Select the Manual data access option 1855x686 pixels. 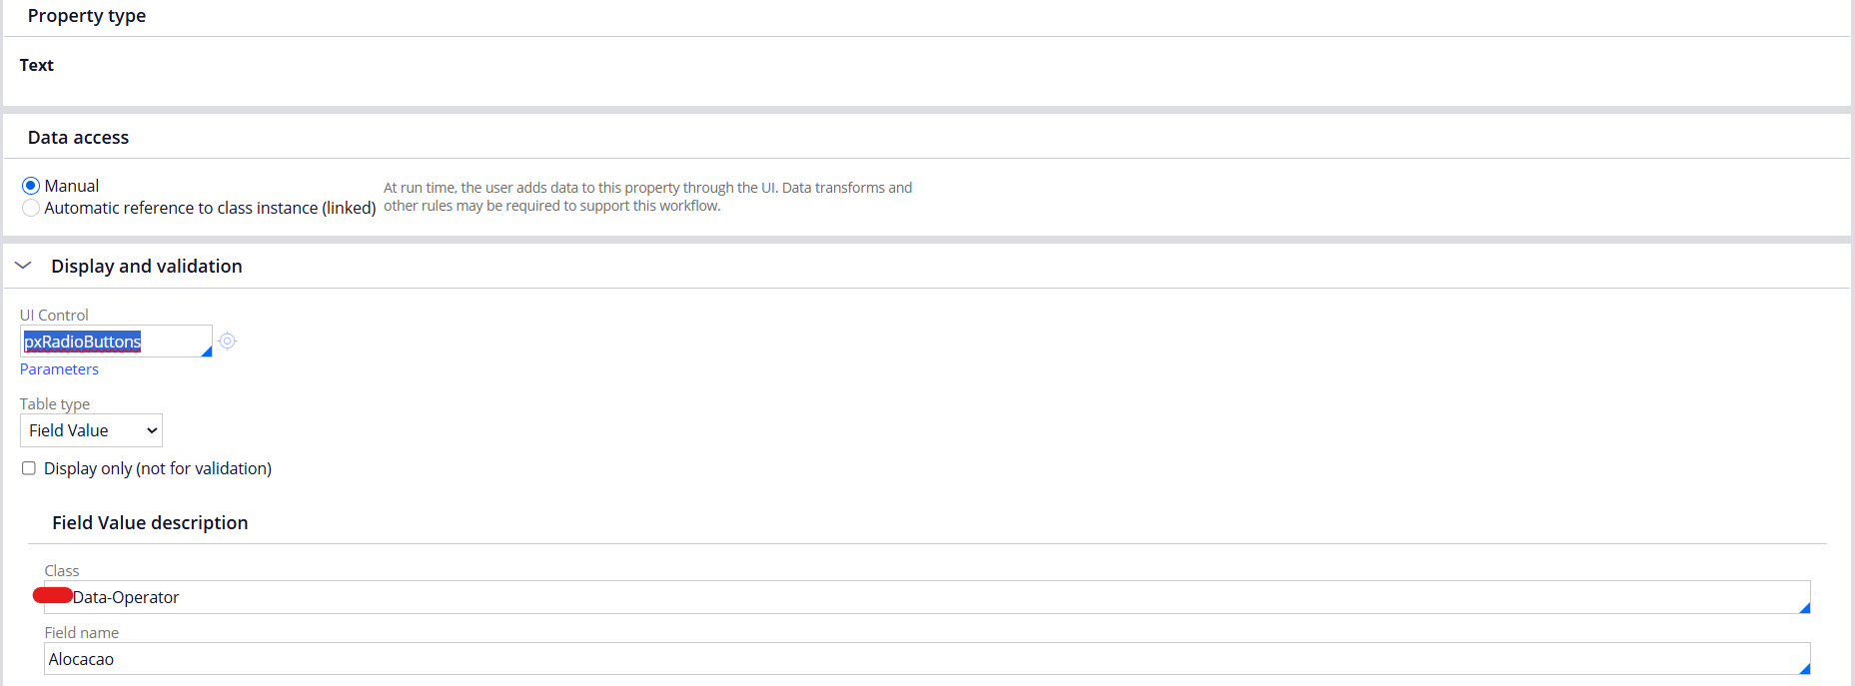[x=31, y=186]
